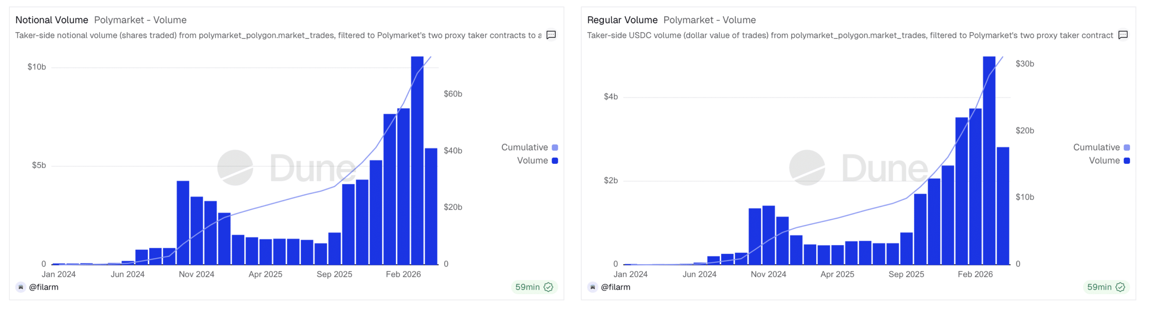Toggle the Volume legend label in Regular Volume chart
Image resolution: width=1164 pixels, height=311 pixels.
coord(1104,161)
